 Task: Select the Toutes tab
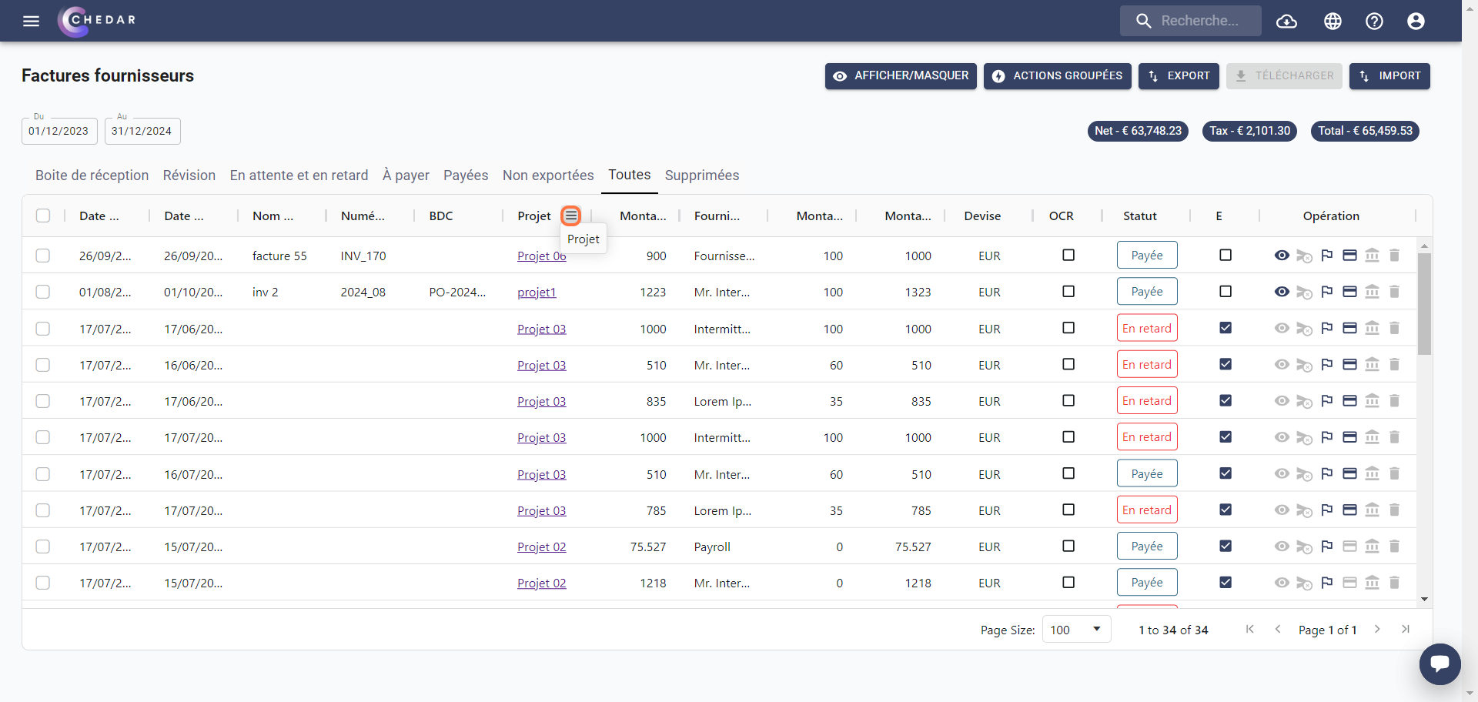(x=630, y=175)
